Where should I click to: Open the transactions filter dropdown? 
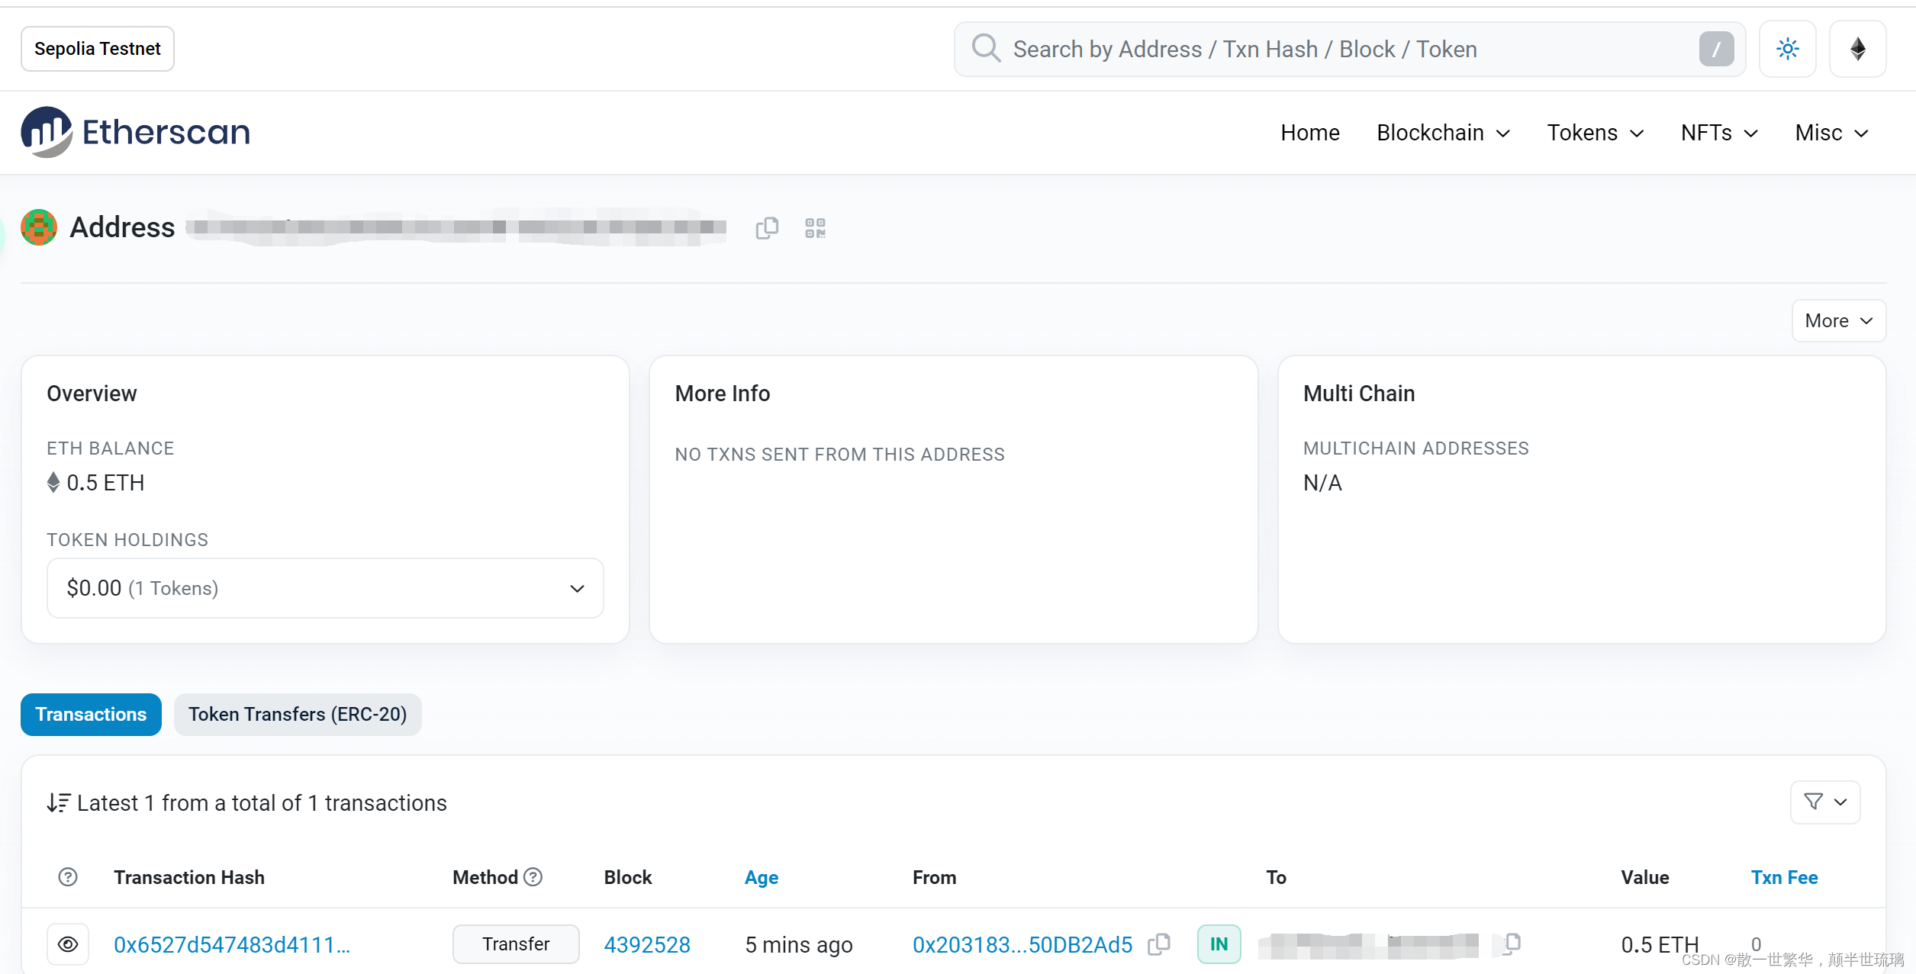(1824, 802)
